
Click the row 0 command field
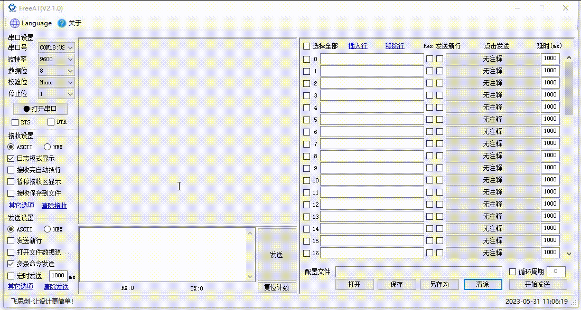pyautogui.click(x=372, y=59)
